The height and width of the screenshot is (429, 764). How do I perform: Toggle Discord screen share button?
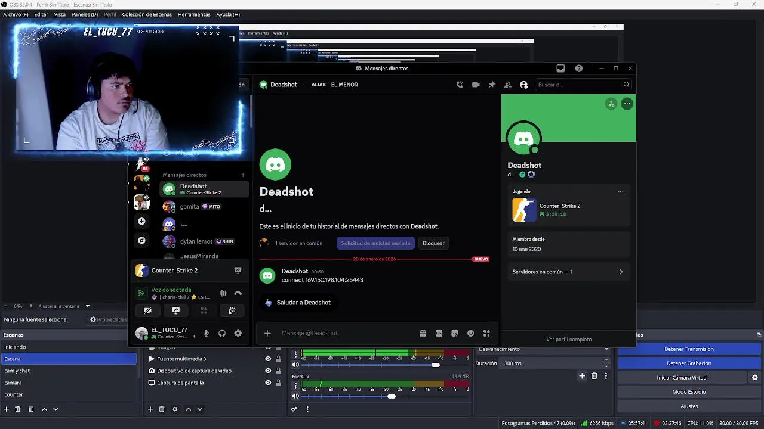click(x=175, y=310)
